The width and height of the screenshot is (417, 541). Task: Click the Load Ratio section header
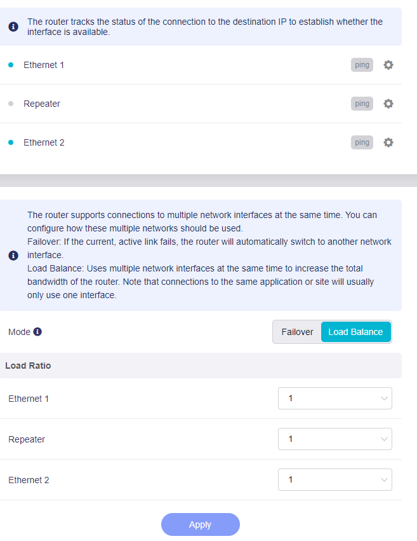coord(29,366)
